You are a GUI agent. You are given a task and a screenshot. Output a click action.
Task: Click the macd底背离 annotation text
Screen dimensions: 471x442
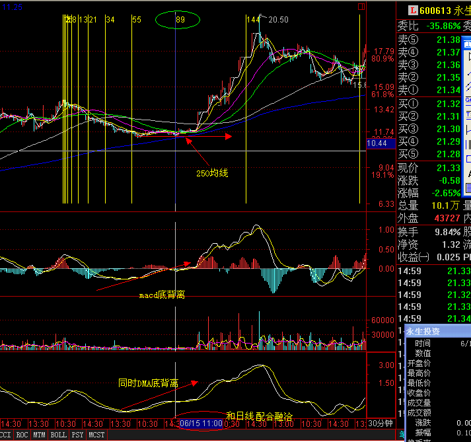point(161,295)
